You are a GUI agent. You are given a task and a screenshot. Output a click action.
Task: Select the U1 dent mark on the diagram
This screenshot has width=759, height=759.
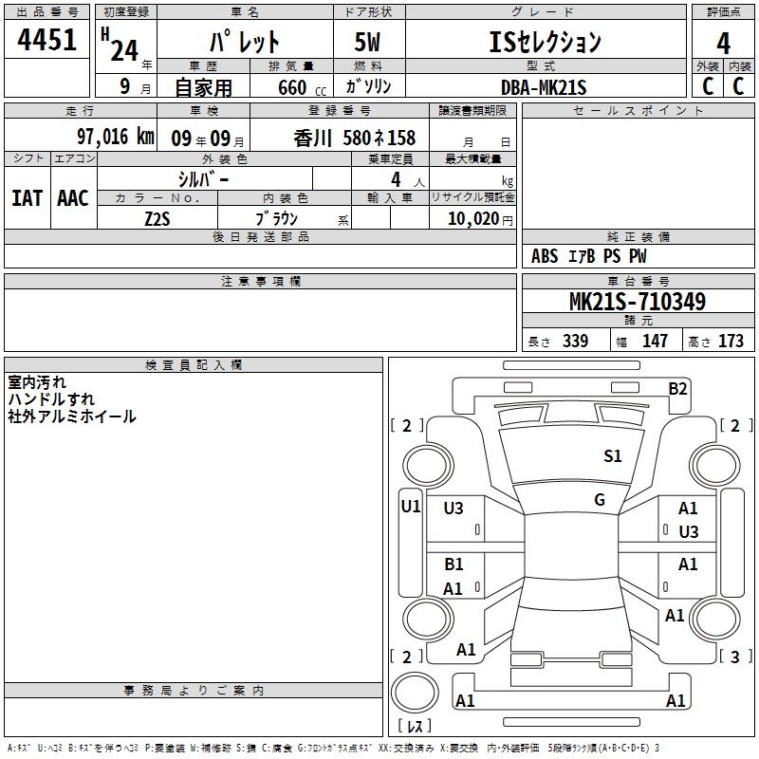410,507
